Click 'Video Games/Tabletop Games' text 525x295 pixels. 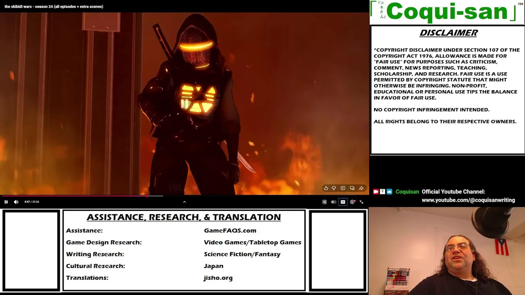[253, 242]
